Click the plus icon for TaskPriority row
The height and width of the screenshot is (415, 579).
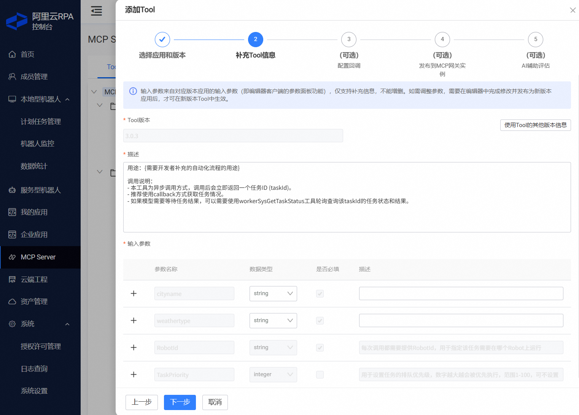coord(134,375)
